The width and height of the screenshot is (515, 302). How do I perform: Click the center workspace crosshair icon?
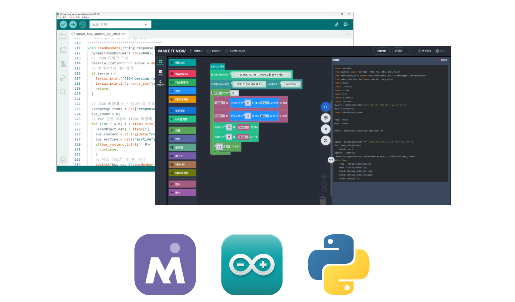(324, 176)
